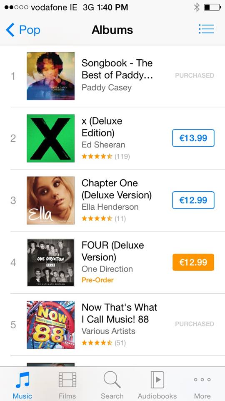Select the Songbook - The Best of Paddy title

point(117,69)
